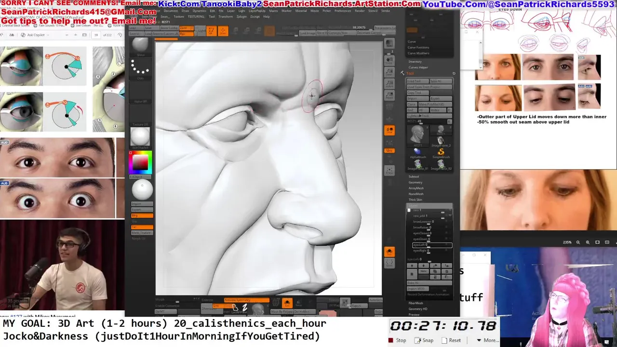Image resolution: width=617 pixels, height=347 pixels.
Task: Click the orange icon in bottom shelf
Action: coord(287,303)
